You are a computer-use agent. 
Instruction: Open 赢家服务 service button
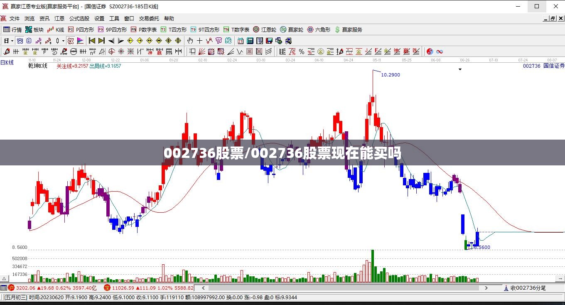tap(348, 30)
